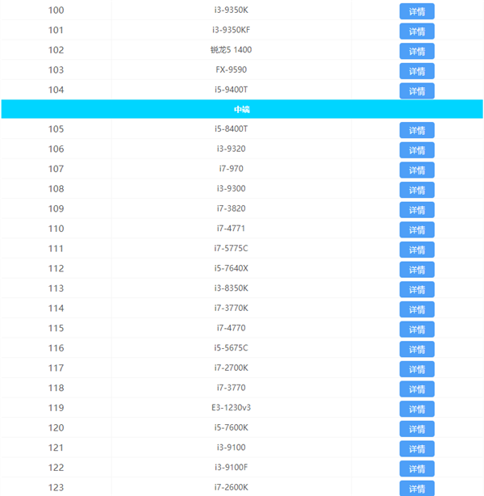The width and height of the screenshot is (484, 496).
Task: View 详情 of 锐龙5 1400
Action: [x=416, y=51]
